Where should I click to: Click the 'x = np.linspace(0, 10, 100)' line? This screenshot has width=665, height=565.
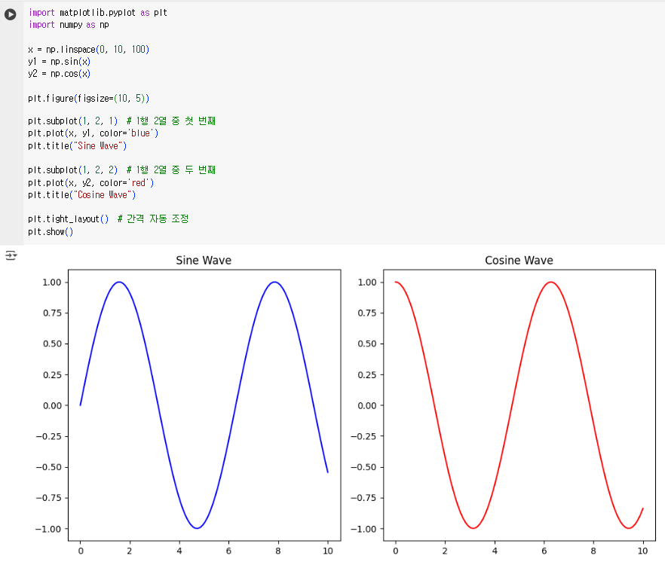point(89,50)
